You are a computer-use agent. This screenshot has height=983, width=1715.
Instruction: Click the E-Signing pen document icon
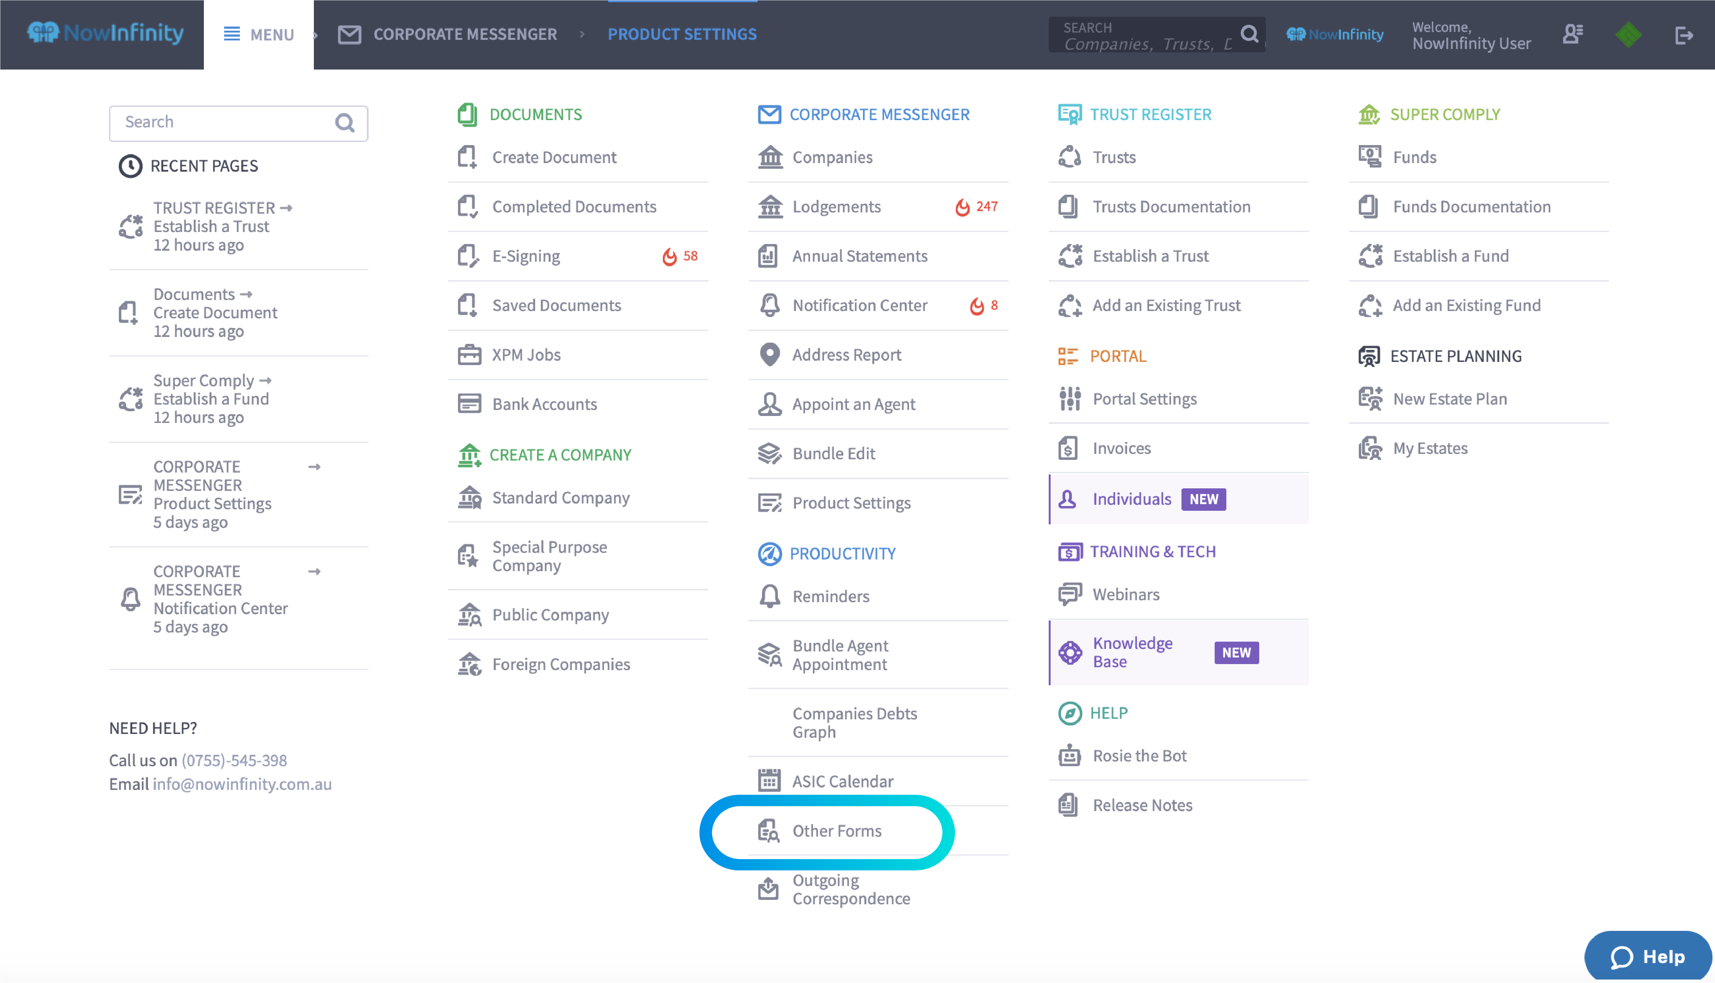coord(468,256)
